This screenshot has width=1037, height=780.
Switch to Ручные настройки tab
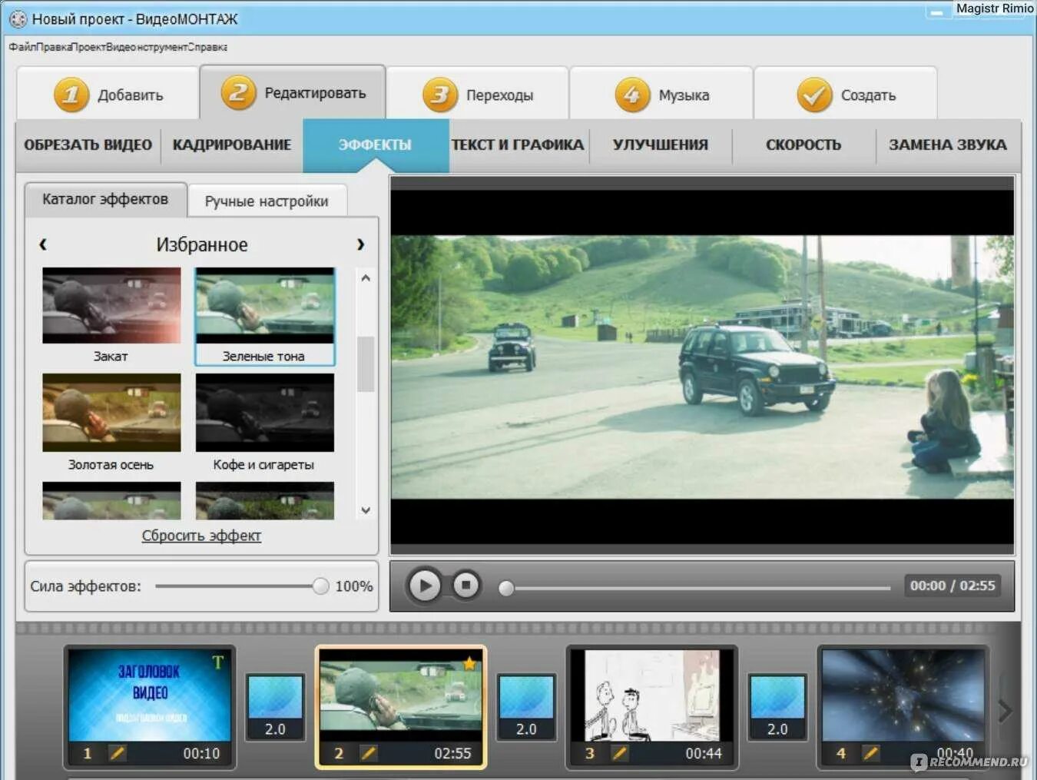click(x=267, y=201)
